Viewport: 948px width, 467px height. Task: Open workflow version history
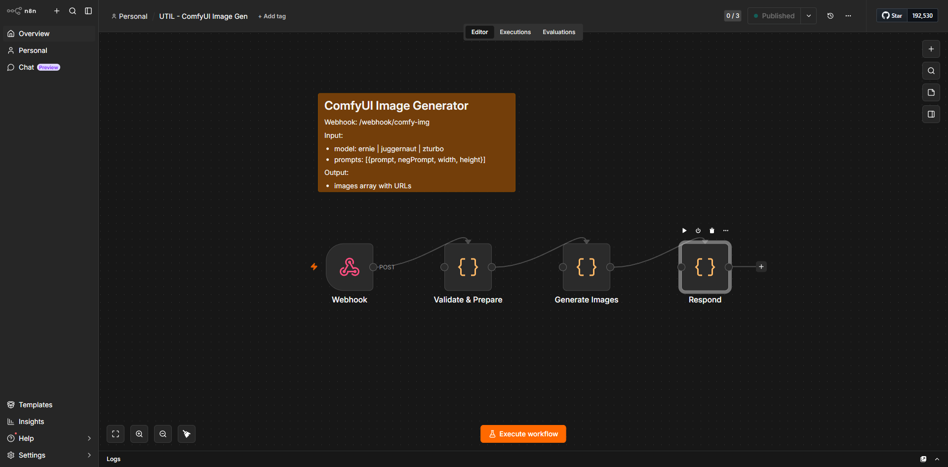point(830,16)
